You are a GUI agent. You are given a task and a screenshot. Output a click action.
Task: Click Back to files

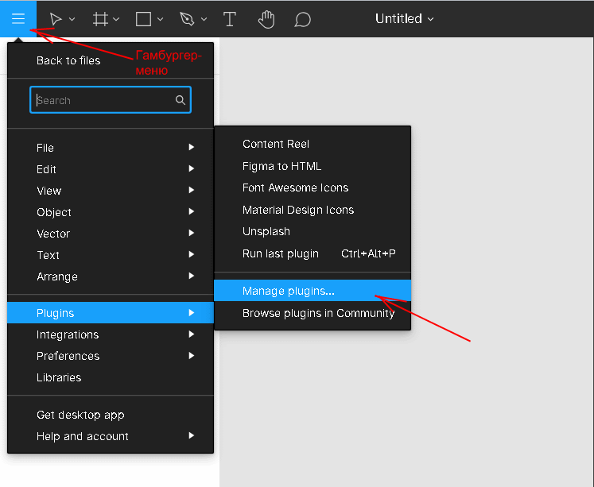click(68, 60)
